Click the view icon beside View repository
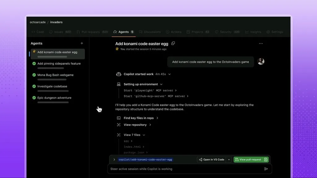This screenshot has width=317, height=178. [x=119, y=125]
